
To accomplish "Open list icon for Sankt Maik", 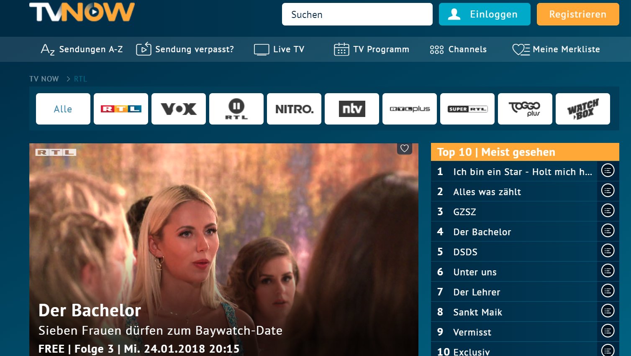I will pos(608,311).
